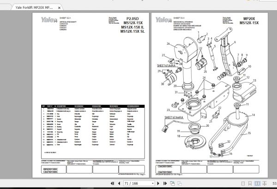Viewport: 277px width, 189px height.
Task: Switch to single page view
Action: 243,183
